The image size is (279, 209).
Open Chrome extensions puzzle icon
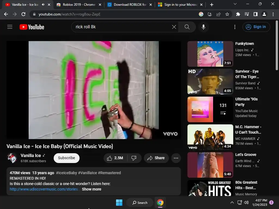[x=238, y=14]
